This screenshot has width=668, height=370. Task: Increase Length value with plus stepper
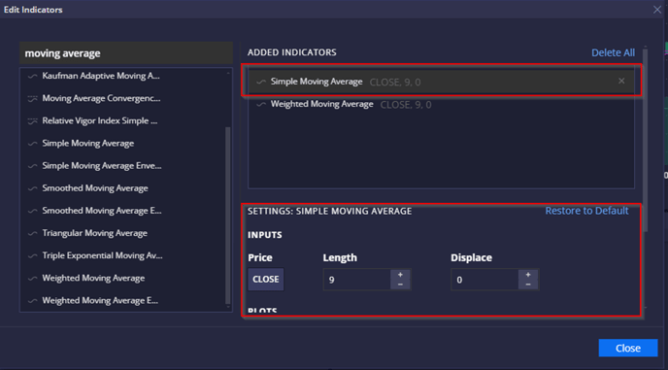(x=400, y=275)
